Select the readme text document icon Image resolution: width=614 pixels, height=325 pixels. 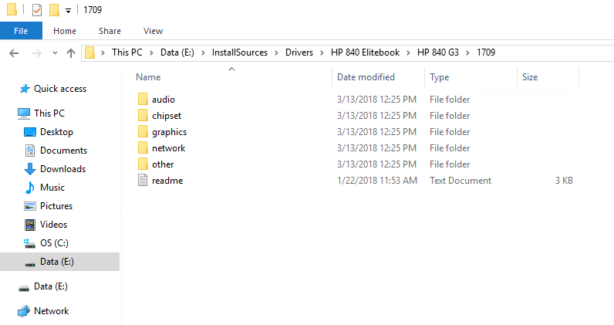143,181
